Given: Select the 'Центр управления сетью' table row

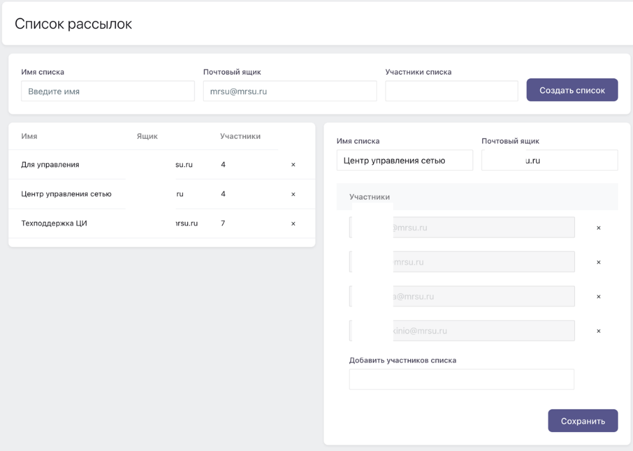Looking at the screenshot, I should coord(162,194).
